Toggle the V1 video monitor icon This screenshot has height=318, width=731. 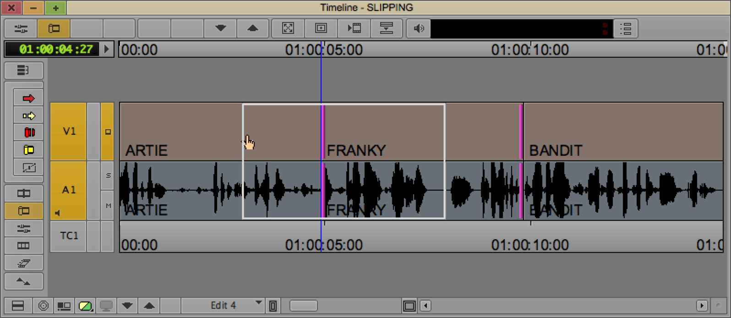point(107,132)
